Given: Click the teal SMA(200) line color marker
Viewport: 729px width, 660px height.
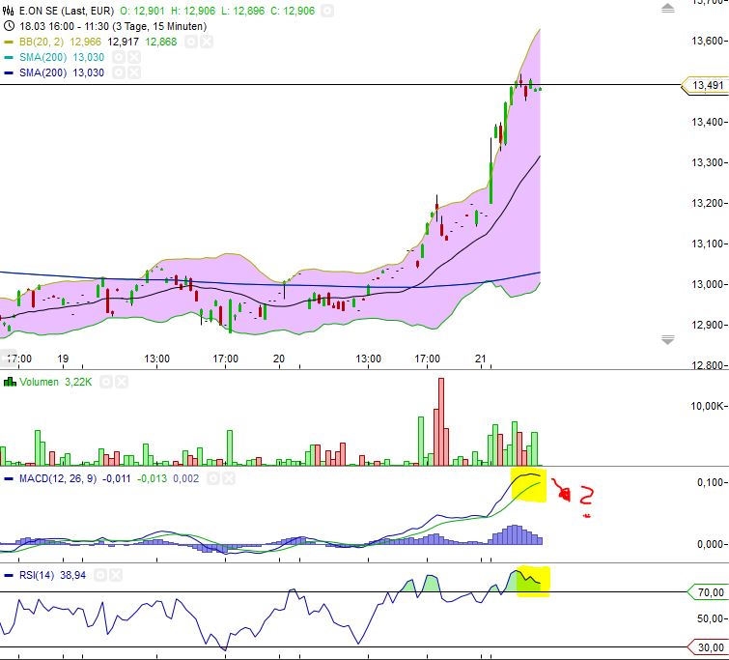Looking at the screenshot, I should (x=9, y=57).
